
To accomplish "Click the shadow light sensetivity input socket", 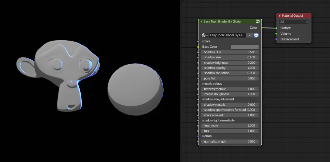I will [x=198, y=120].
